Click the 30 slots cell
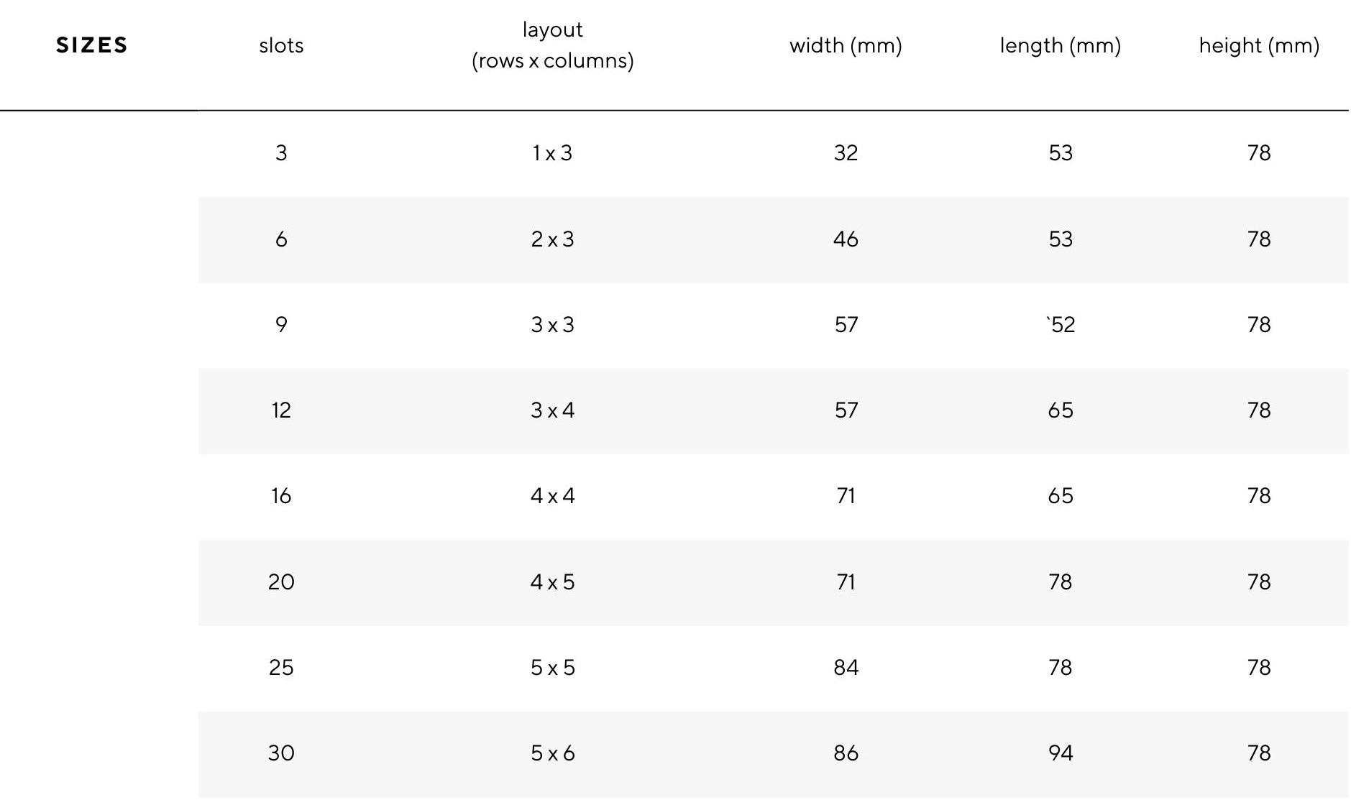 281,753
